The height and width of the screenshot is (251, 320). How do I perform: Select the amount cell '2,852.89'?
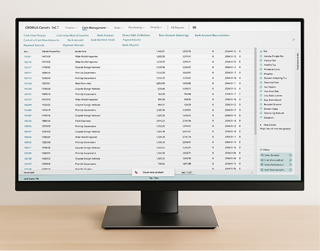[161, 83]
